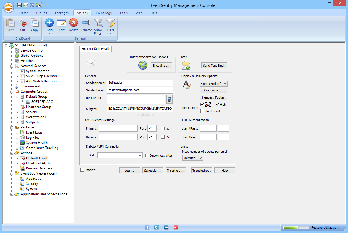The height and width of the screenshot is (233, 348).
Task: Click the Log ... button
Action: click(130, 170)
